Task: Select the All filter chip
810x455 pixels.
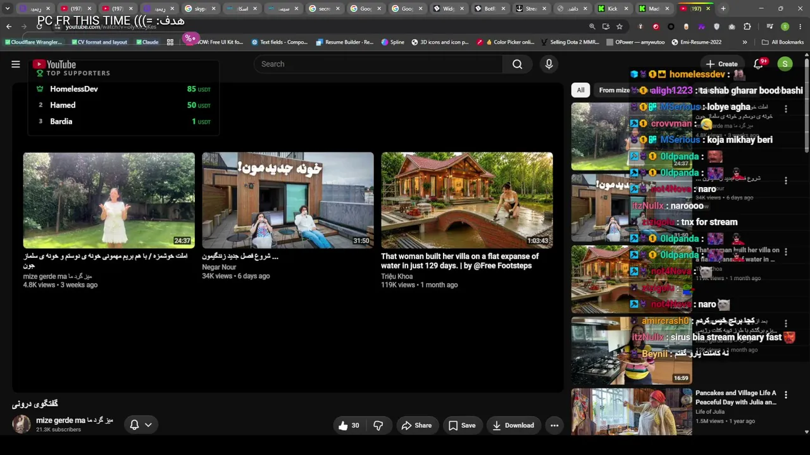Action: (x=580, y=90)
